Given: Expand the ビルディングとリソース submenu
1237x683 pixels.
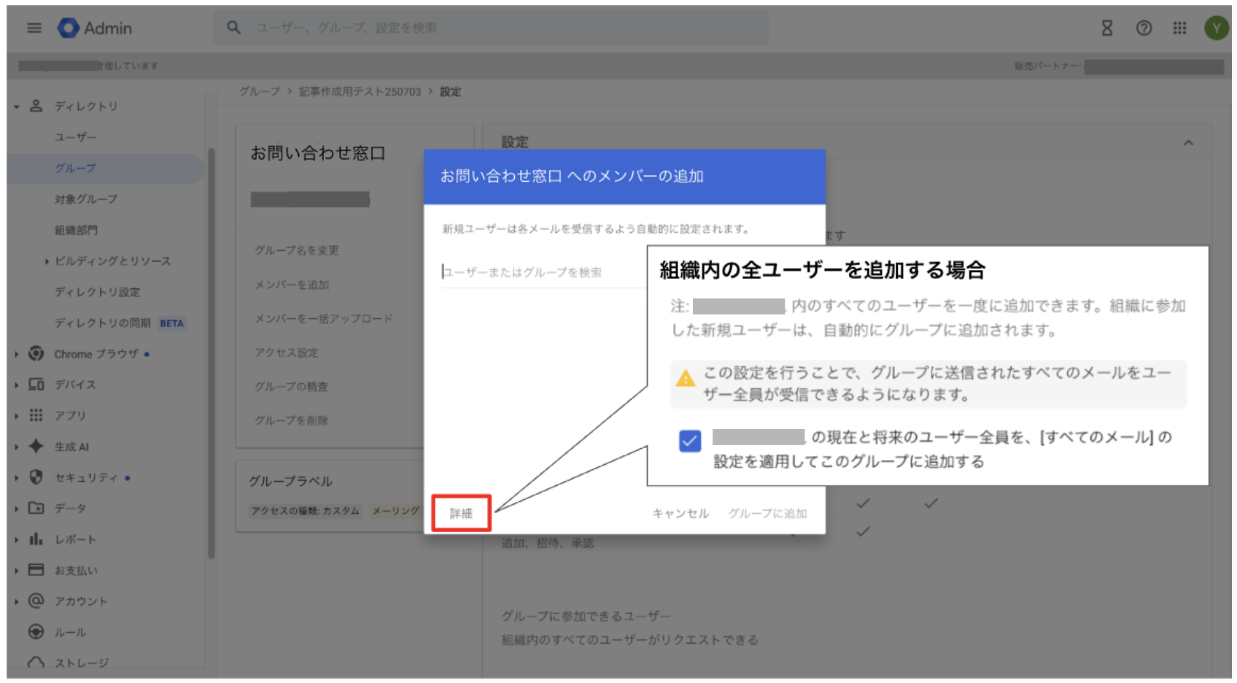Looking at the screenshot, I should point(47,261).
